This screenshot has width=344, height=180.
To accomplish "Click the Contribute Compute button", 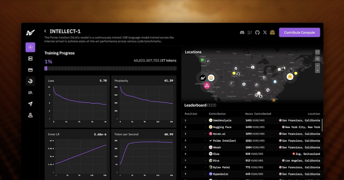I will [x=300, y=33].
